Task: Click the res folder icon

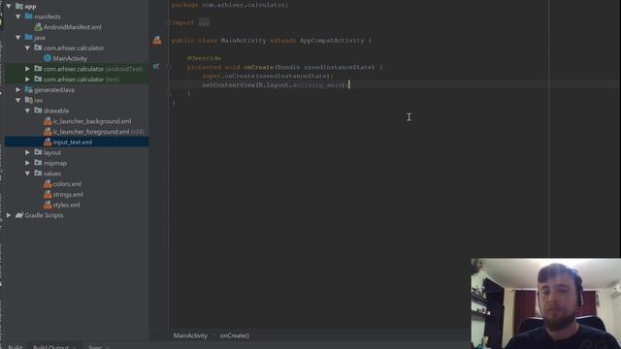Action: pos(28,100)
